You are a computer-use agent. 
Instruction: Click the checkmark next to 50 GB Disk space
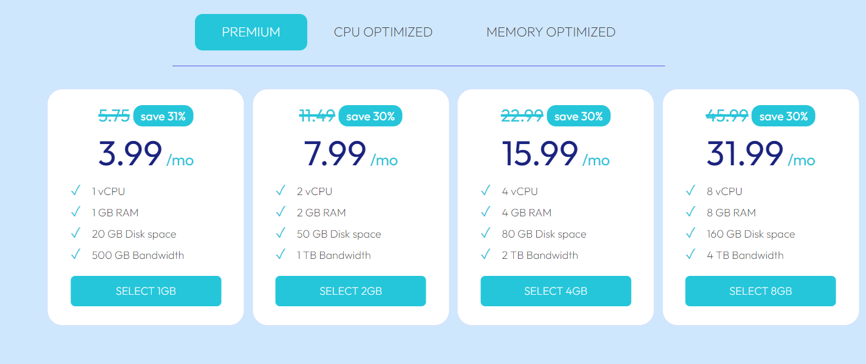(x=281, y=233)
